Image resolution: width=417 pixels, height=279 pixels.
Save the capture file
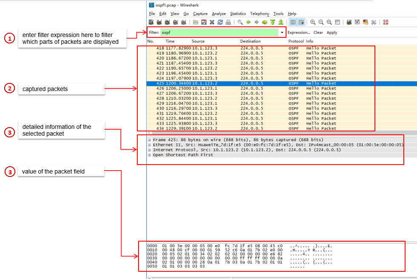(x=204, y=23)
